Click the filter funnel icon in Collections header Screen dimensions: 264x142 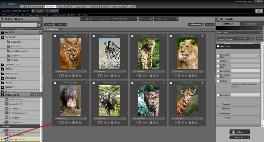coord(32,95)
